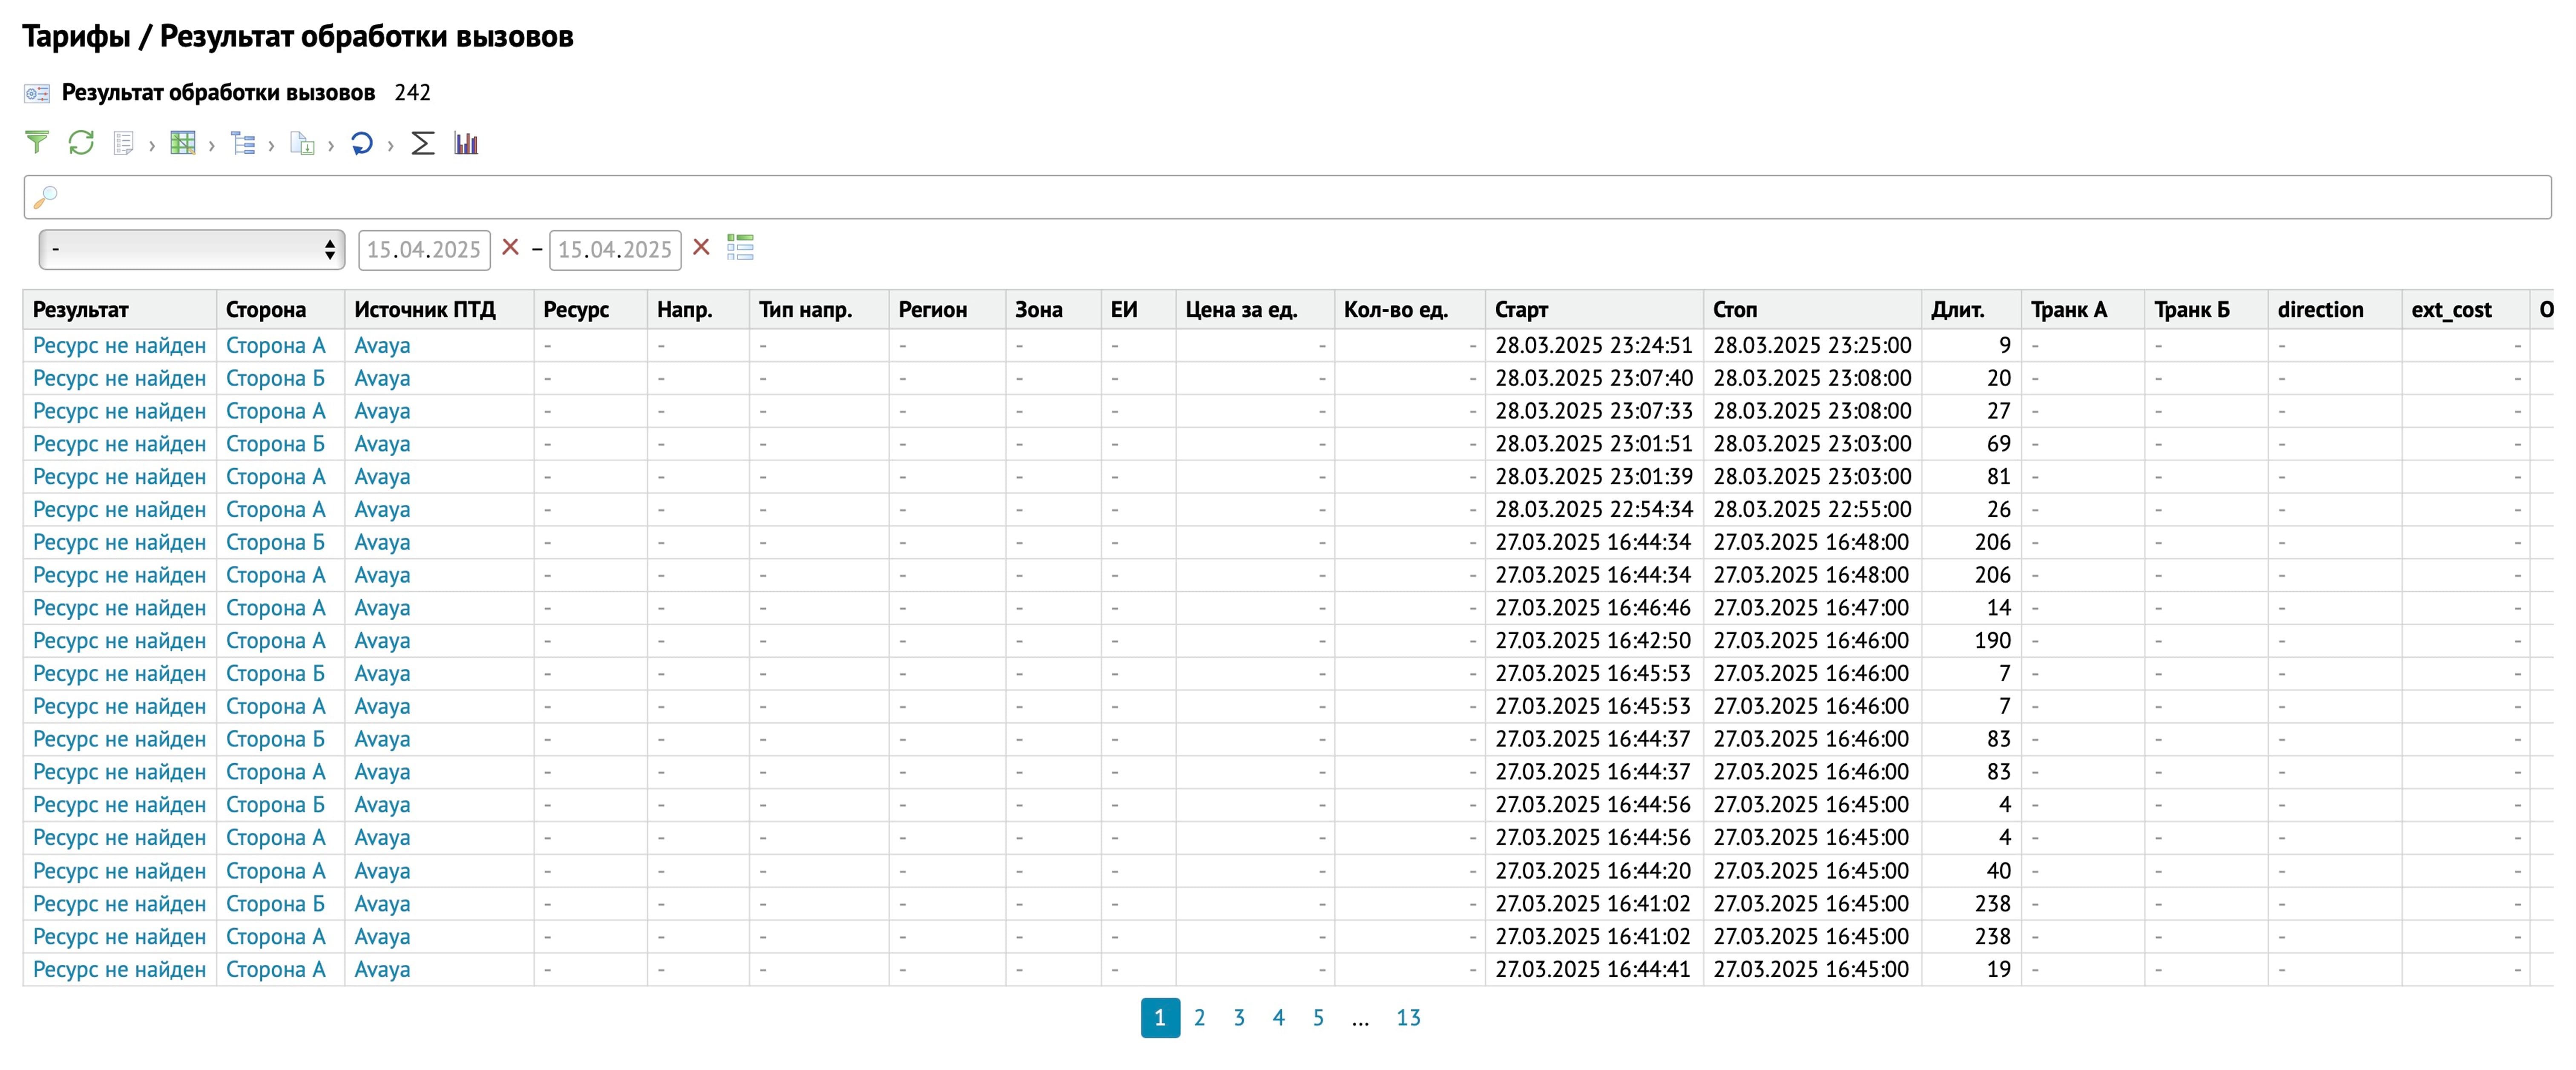The width and height of the screenshot is (2576, 1070).
Task: Click the list icon after date range
Action: 740,247
